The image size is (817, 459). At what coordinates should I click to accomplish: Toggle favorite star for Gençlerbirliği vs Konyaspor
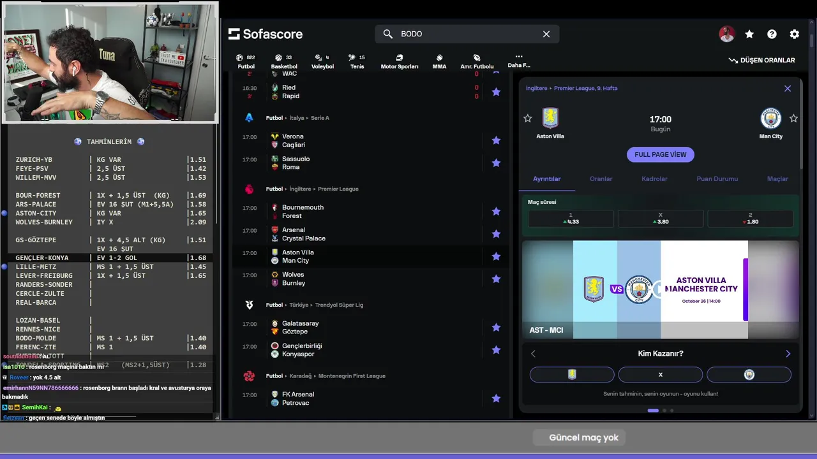point(496,350)
